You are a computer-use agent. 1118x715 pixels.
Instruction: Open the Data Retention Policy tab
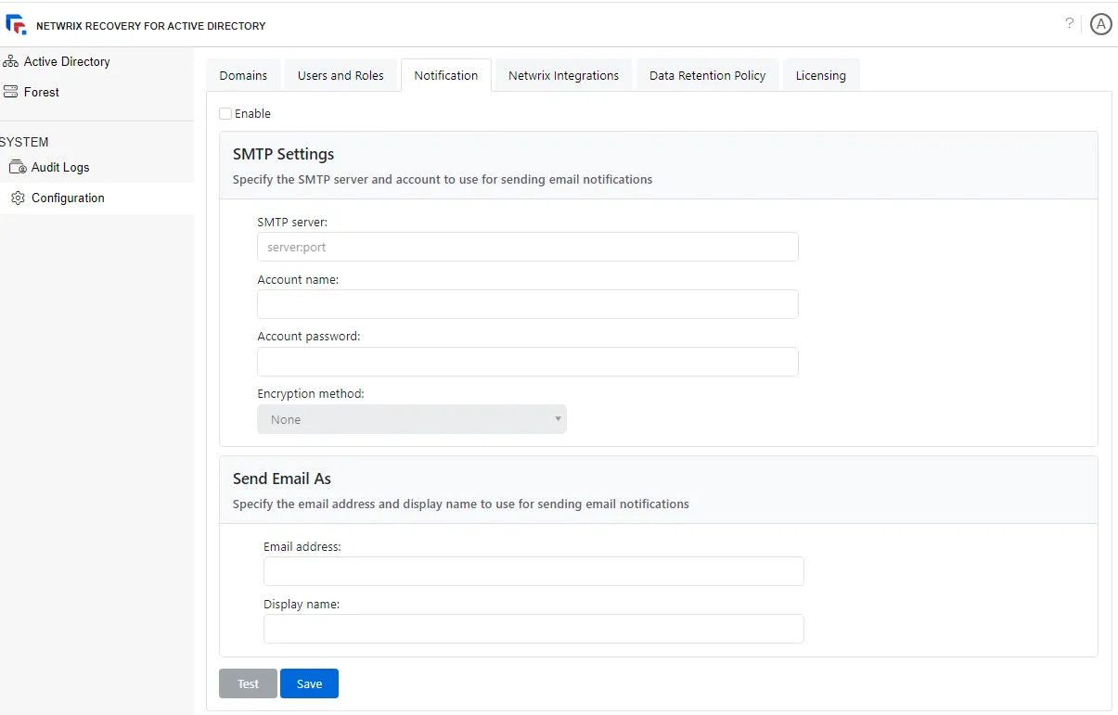pos(707,75)
